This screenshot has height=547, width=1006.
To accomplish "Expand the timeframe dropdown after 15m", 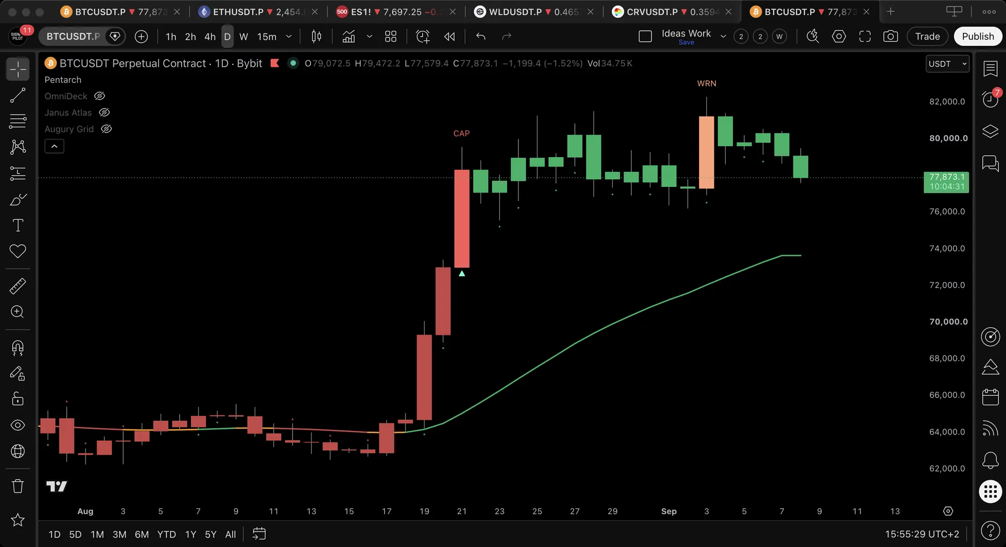I will click(x=289, y=36).
